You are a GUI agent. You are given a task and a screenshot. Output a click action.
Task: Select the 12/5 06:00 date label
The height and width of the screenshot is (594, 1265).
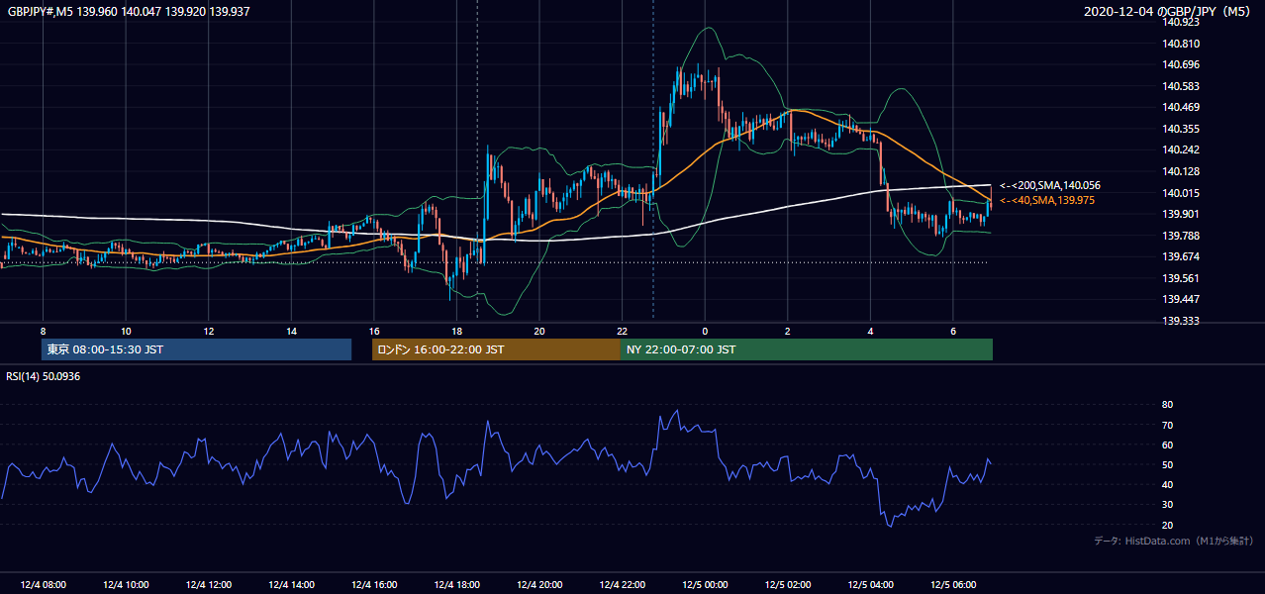click(952, 584)
